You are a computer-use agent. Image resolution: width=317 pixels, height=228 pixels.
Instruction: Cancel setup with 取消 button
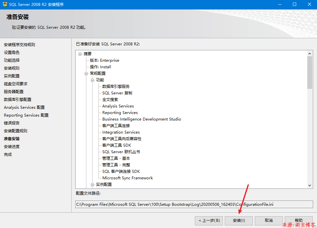(x=269, y=220)
